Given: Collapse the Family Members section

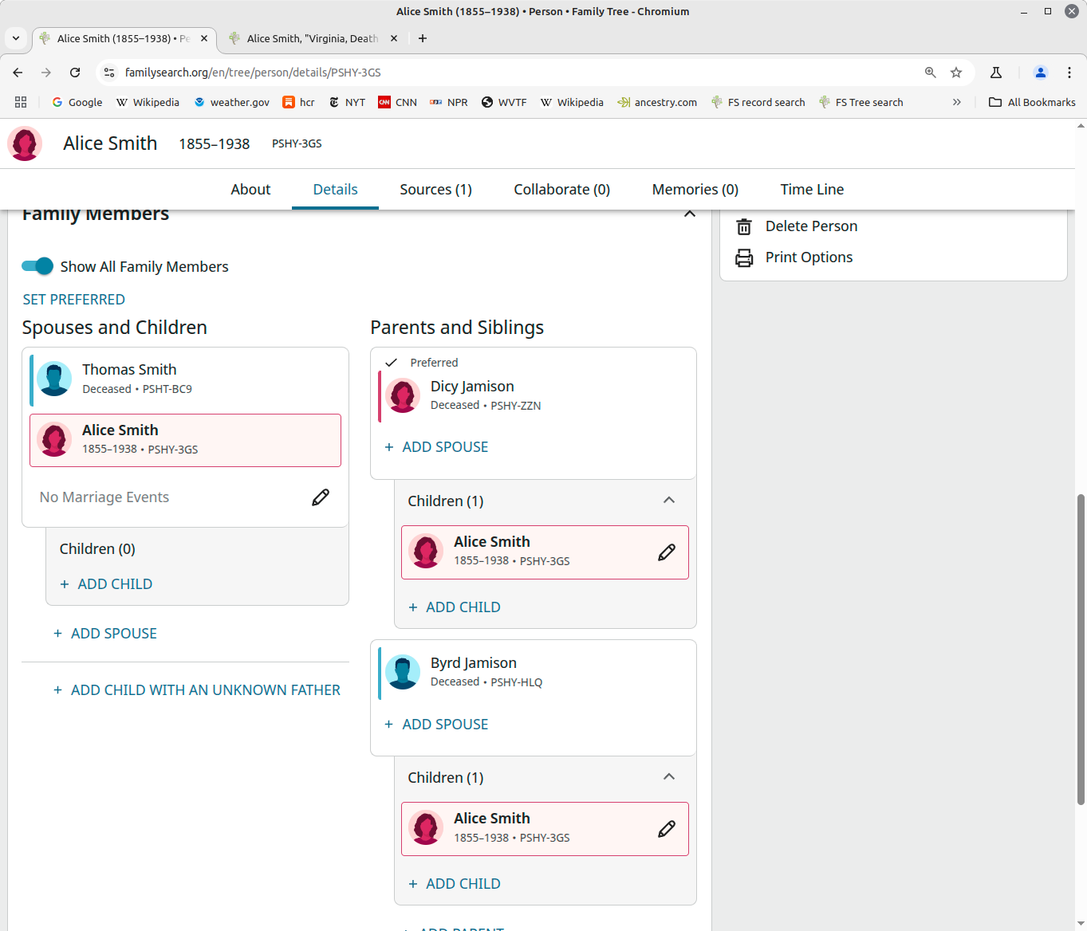Looking at the screenshot, I should tap(689, 214).
